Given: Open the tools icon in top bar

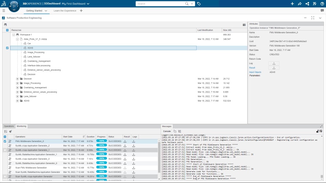Looking at the screenshot, I should 314,3.
